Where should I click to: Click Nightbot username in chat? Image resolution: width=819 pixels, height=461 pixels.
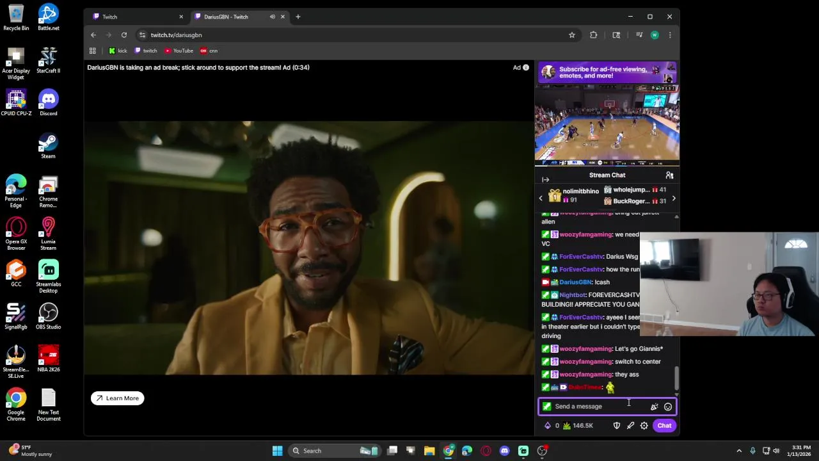(573, 295)
